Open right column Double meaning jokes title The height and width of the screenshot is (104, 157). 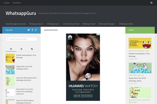tap(139, 55)
